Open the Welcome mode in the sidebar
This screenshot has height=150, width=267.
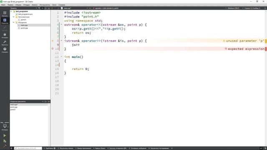click(x=5, y=14)
